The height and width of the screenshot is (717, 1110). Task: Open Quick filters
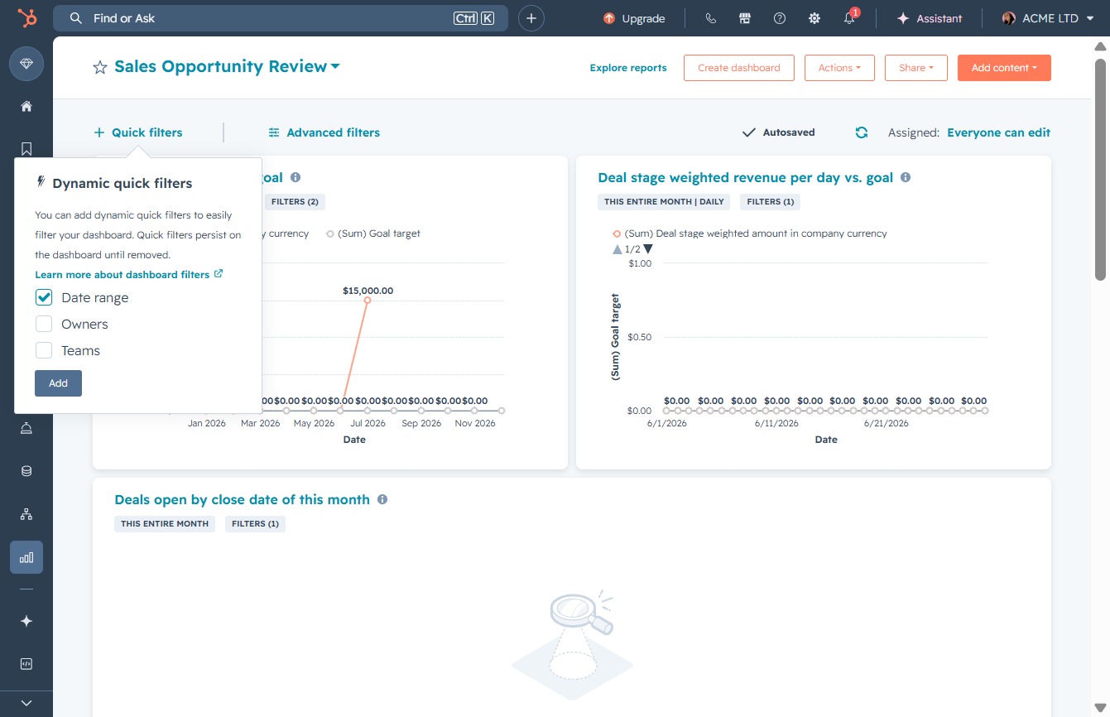tap(138, 132)
